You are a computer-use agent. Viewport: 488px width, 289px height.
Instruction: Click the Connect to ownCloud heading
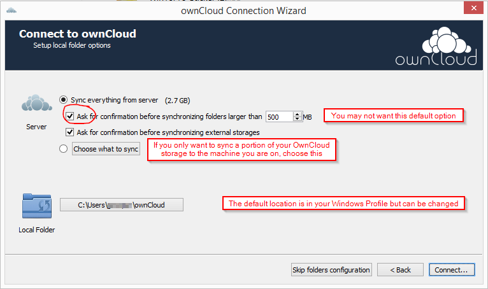click(78, 34)
